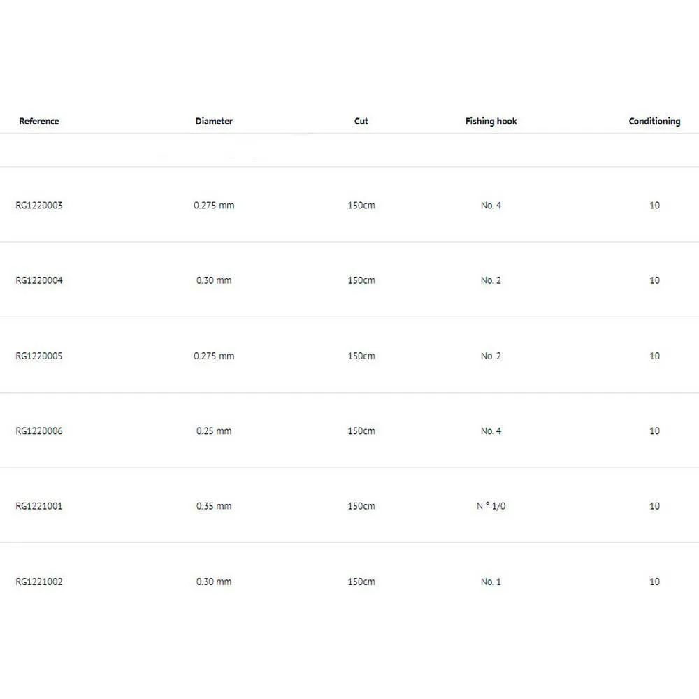Screen dimensions: 699x699
Task: Select the 0.25 mm diameter value
Action: tap(214, 431)
